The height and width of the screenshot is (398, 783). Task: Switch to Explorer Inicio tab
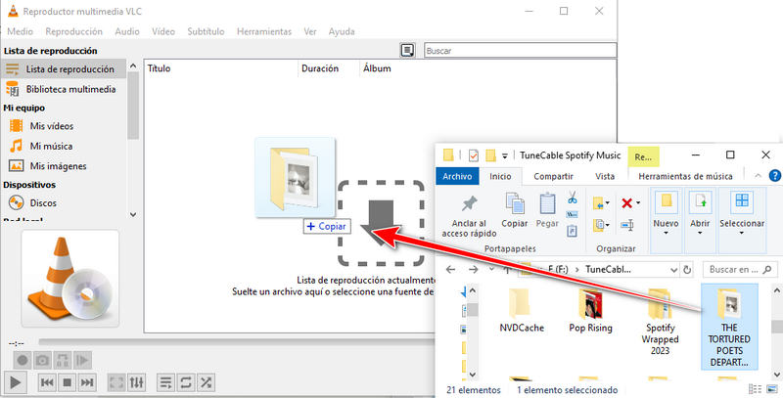(500, 176)
